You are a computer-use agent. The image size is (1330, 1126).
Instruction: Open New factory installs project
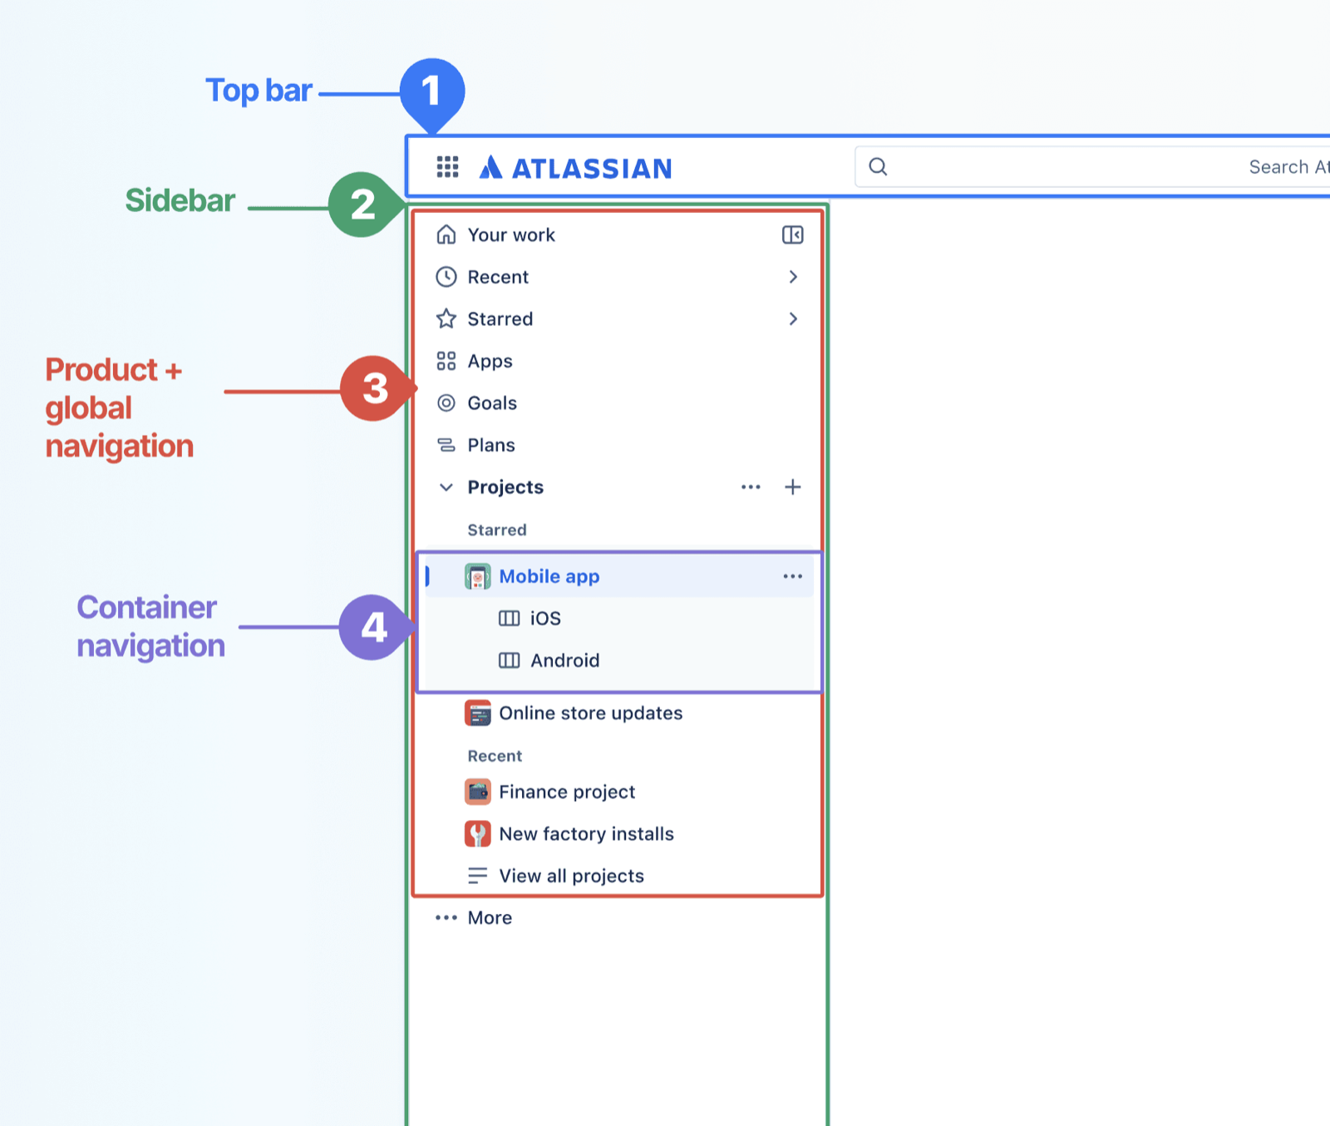(x=587, y=834)
